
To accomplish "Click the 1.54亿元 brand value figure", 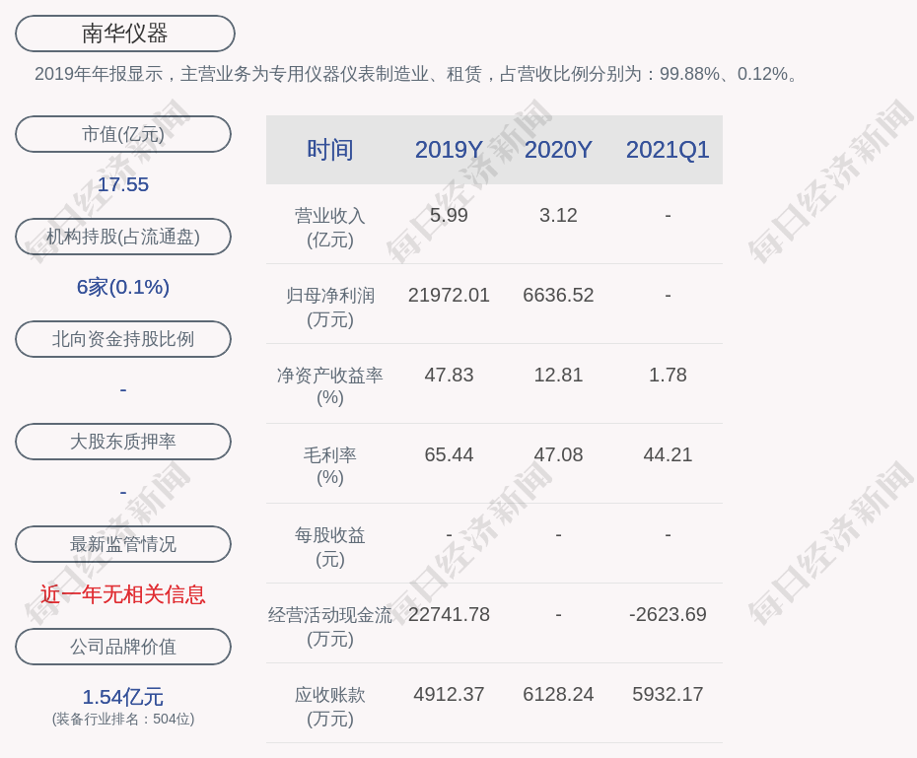I will point(123,697).
